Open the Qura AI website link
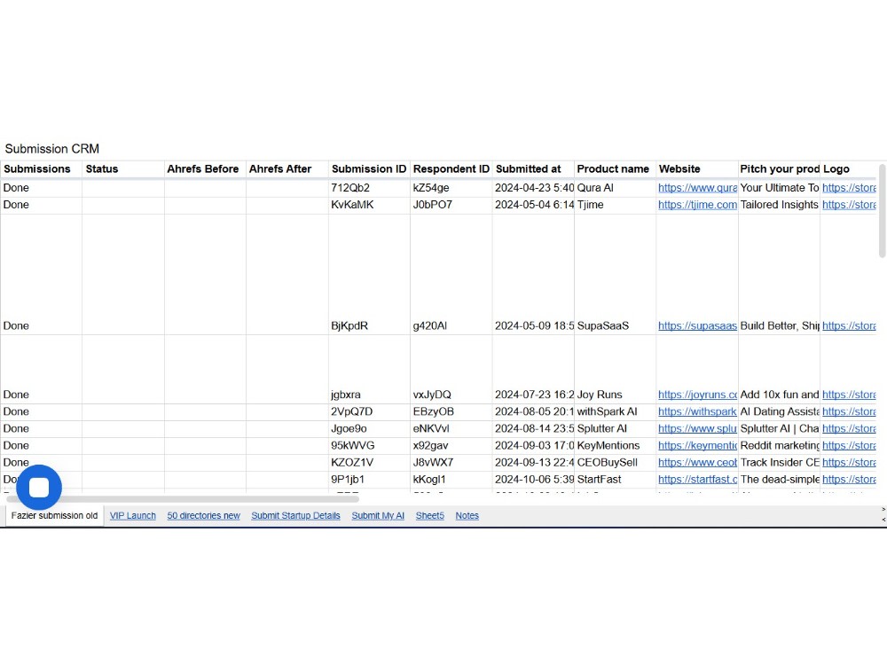Screen dimensions: 887x665 point(697,188)
